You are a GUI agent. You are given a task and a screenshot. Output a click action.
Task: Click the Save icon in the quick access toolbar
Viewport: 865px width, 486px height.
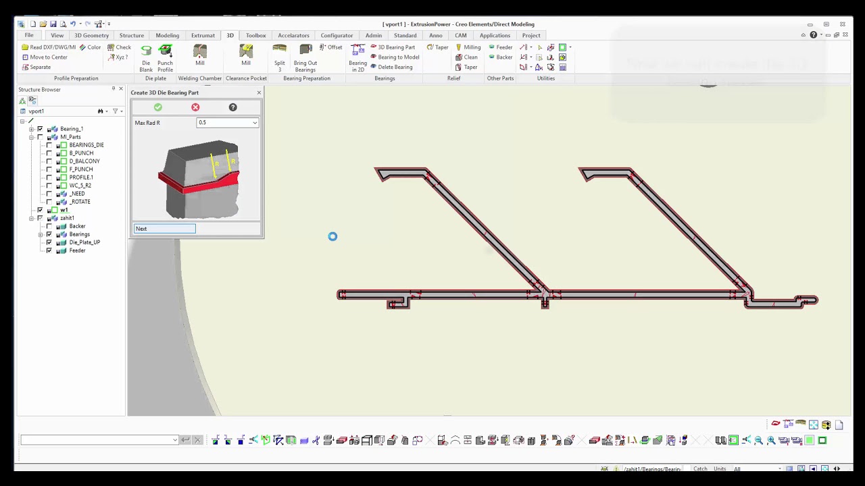(x=53, y=24)
